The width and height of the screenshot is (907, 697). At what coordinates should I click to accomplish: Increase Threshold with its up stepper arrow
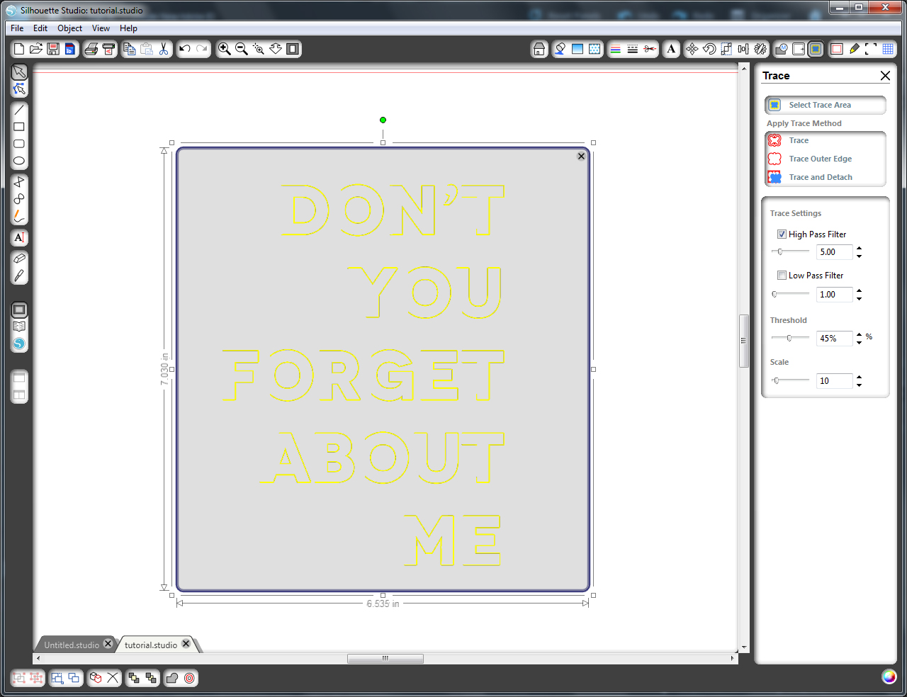point(859,334)
